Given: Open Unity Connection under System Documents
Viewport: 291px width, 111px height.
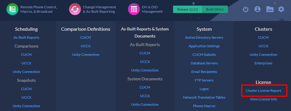Looking at the screenshot, I should coord(145,105).
